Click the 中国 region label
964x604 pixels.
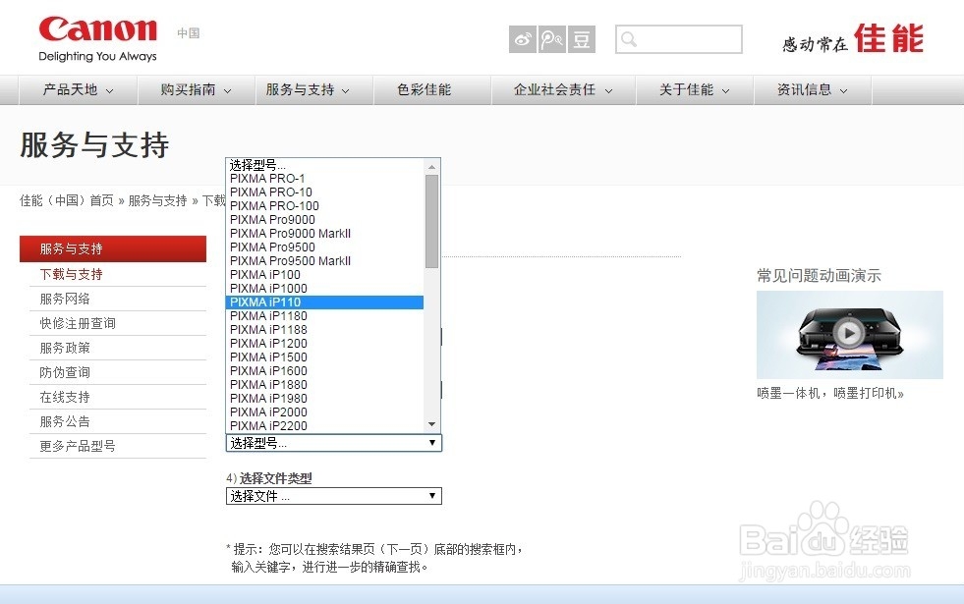(x=189, y=33)
